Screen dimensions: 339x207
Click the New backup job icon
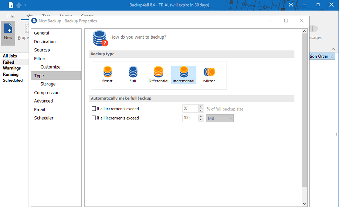coord(8,31)
